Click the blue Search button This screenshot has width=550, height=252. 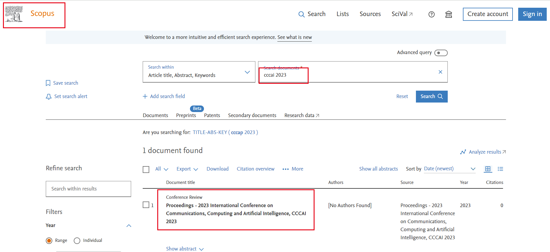coord(432,96)
